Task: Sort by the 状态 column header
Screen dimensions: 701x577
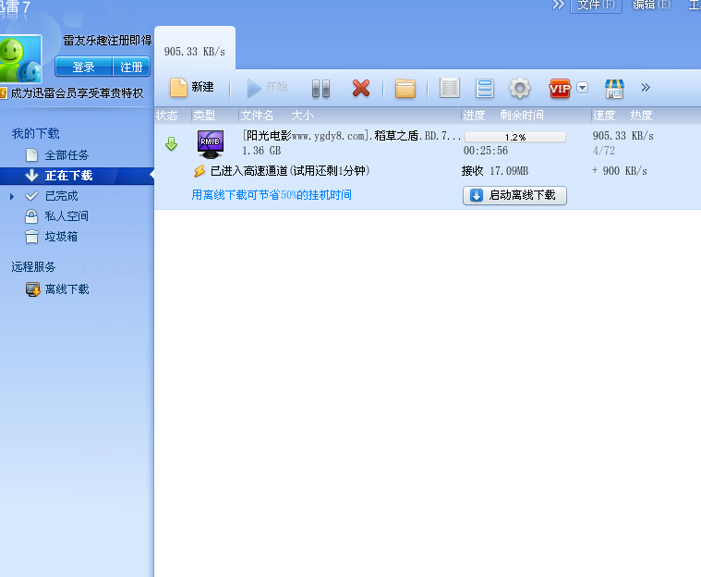Action: (x=167, y=116)
